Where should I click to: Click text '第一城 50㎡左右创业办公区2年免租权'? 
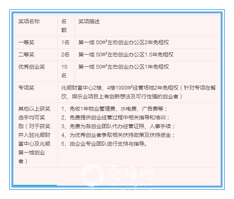coord(124,42)
